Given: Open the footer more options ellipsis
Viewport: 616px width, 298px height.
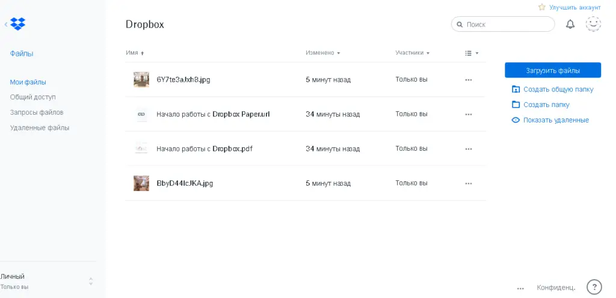Looking at the screenshot, I should click(520, 288).
